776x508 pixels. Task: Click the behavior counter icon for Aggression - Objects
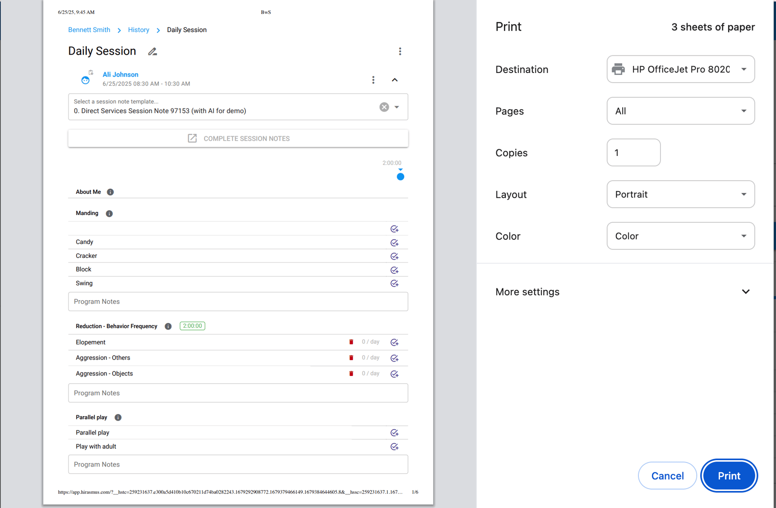(351, 373)
